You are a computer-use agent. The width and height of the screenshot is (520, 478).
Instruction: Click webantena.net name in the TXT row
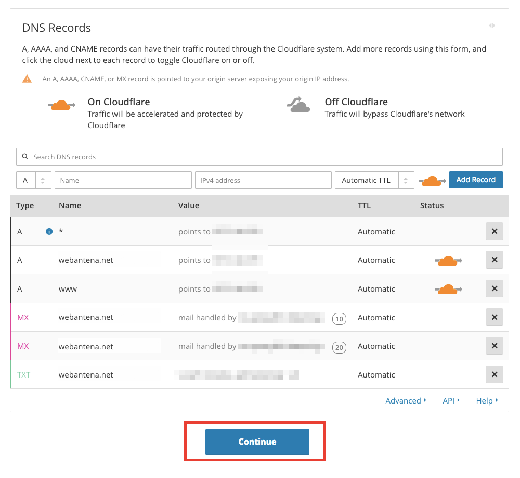coord(86,375)
